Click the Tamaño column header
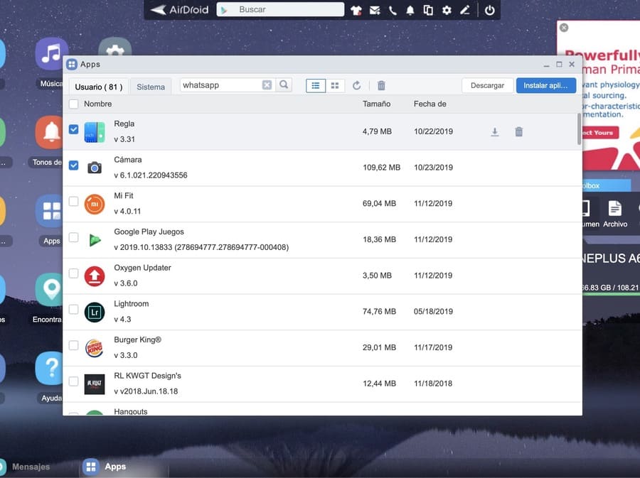This screenshot has width=640, height=478. 377,104
